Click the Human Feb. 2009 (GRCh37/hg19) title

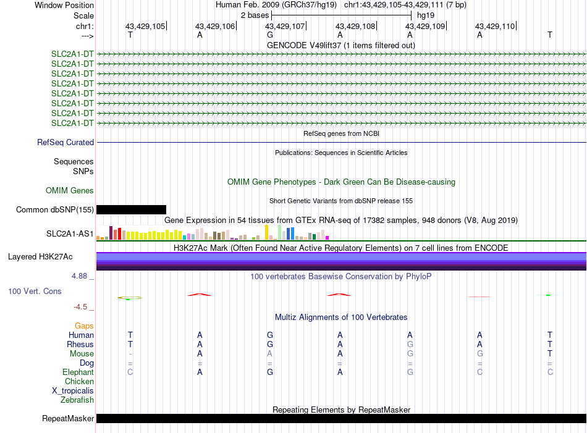pyautogui.click(x=276, y=5)
